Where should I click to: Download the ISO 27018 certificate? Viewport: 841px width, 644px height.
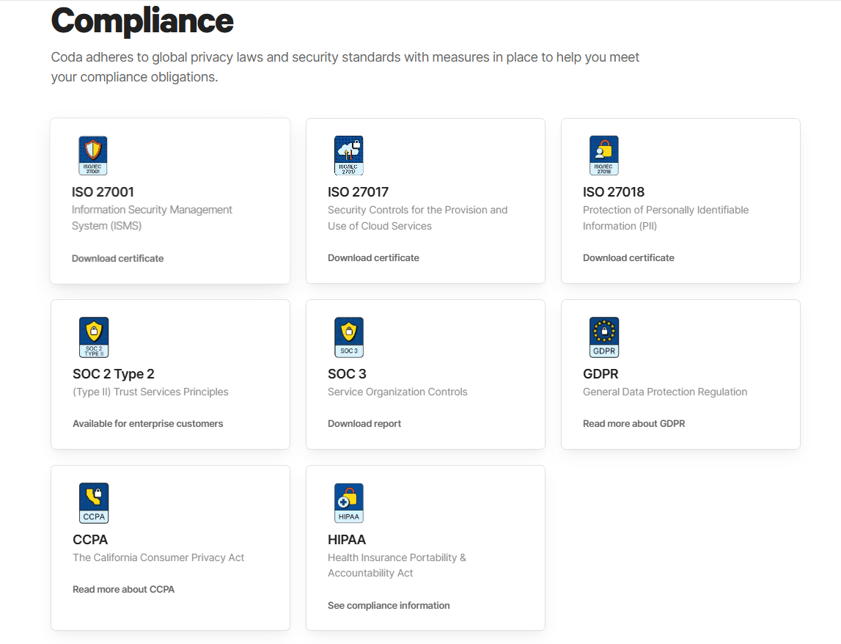tap(628, 257)
